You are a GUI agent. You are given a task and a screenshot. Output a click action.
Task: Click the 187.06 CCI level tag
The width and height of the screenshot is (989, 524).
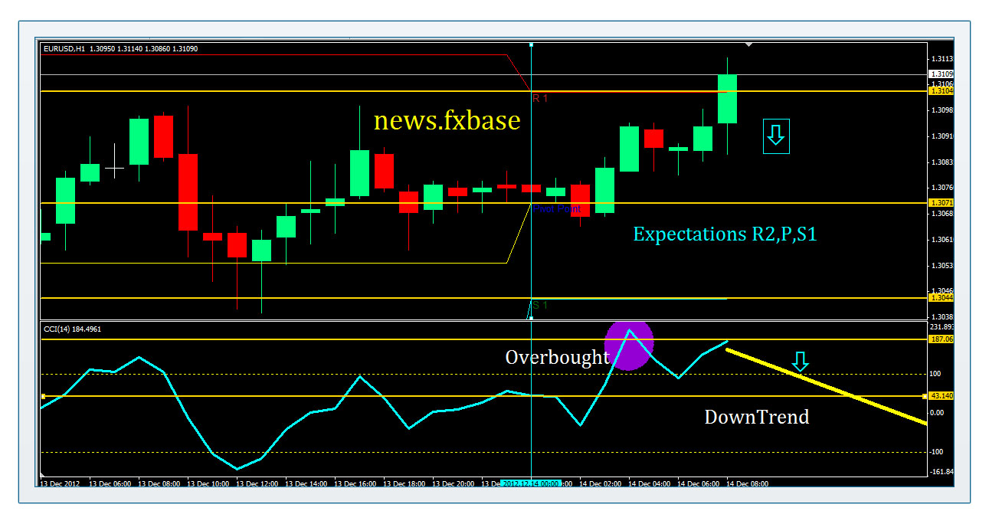(x=942, y=339)
